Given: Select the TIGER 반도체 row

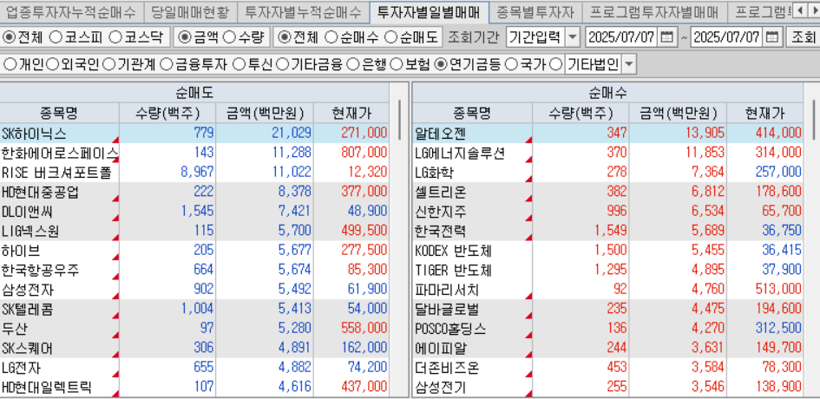Looking at the screenshot, I should click(x=607, y=270).
